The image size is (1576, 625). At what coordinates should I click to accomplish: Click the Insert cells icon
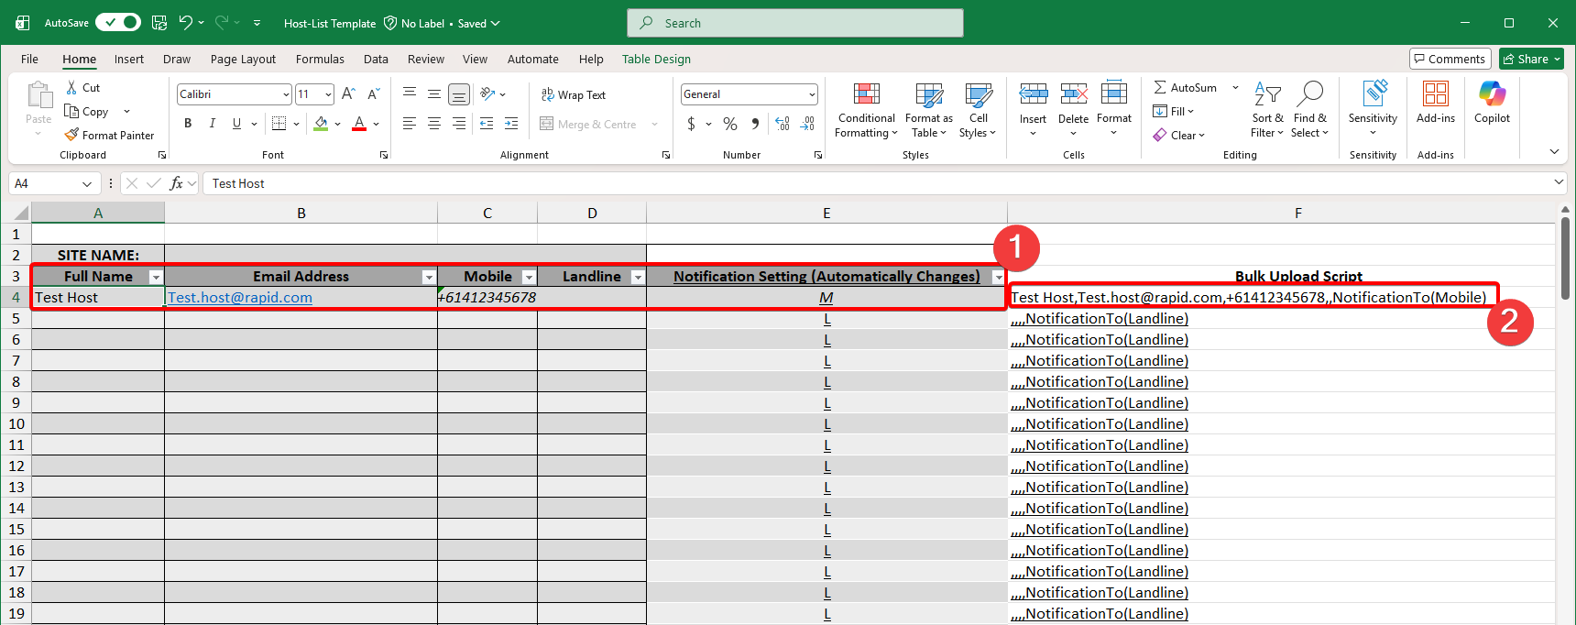coord(1033,94)
